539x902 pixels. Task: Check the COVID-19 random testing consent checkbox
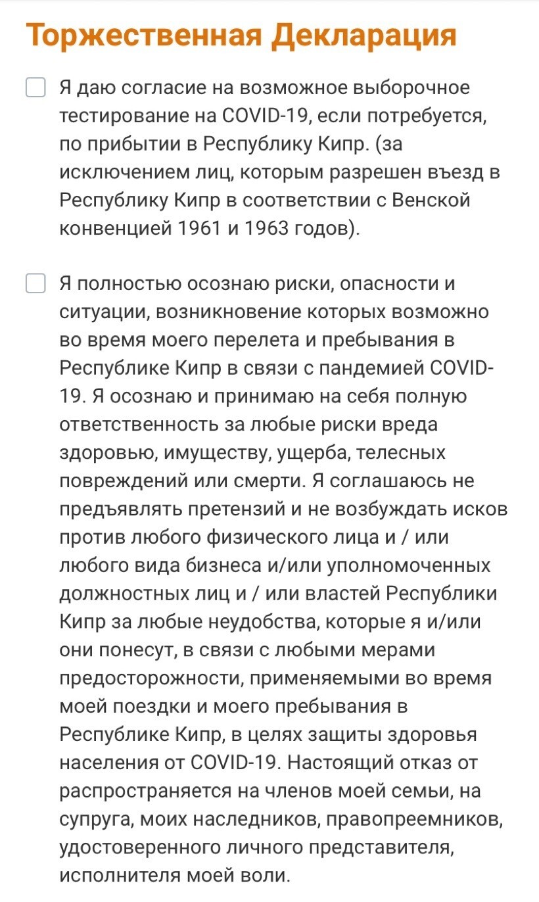coord(35,87)
